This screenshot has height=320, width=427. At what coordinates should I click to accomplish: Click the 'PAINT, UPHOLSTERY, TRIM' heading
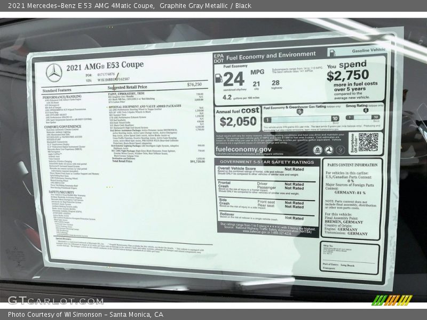(126, 94)
